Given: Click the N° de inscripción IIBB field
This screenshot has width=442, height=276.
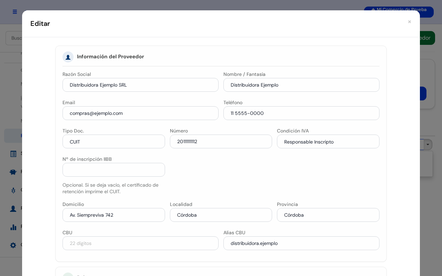Looking at the screenshot, I should [114, 170].
